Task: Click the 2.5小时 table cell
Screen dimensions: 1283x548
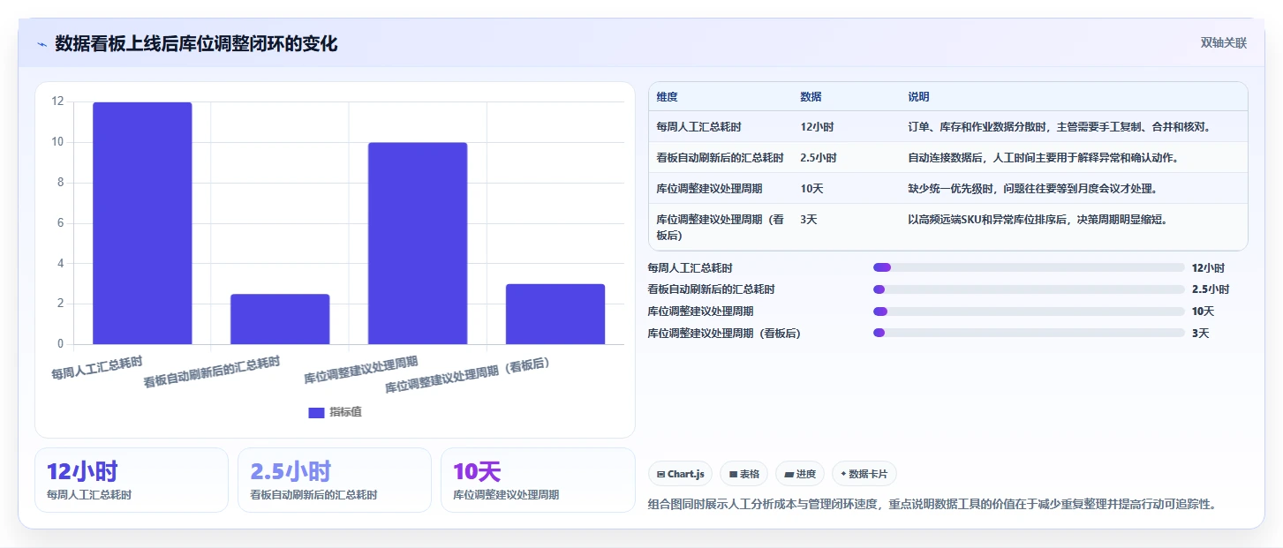Action: tap(819, 158)
